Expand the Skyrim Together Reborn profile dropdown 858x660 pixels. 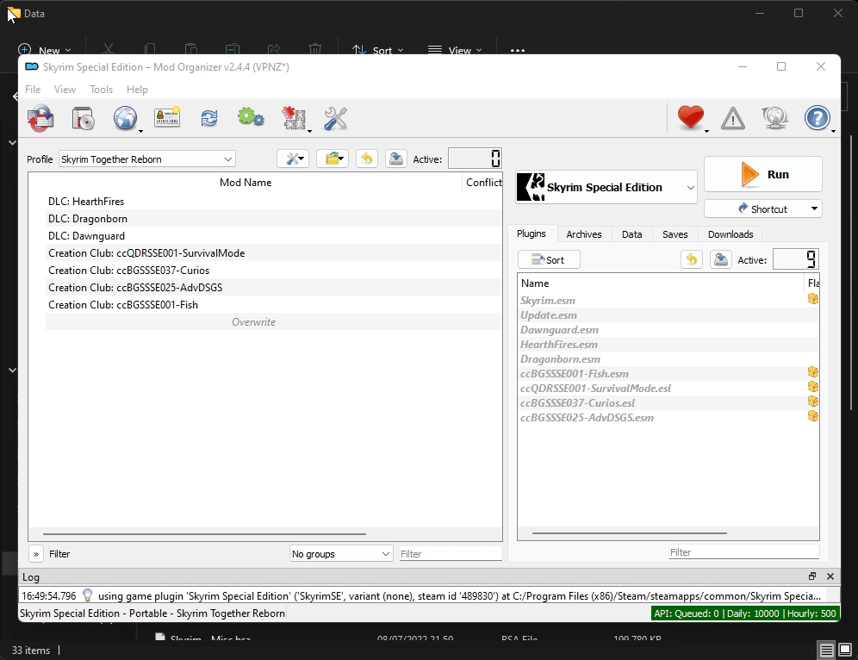pos(147,159)
